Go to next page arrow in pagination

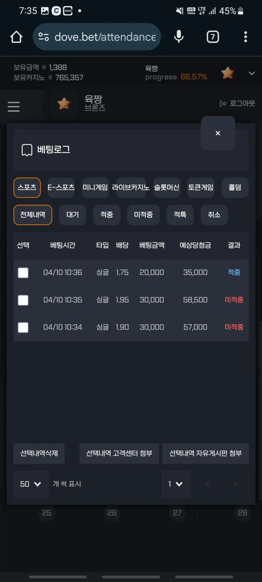[235, 484]
